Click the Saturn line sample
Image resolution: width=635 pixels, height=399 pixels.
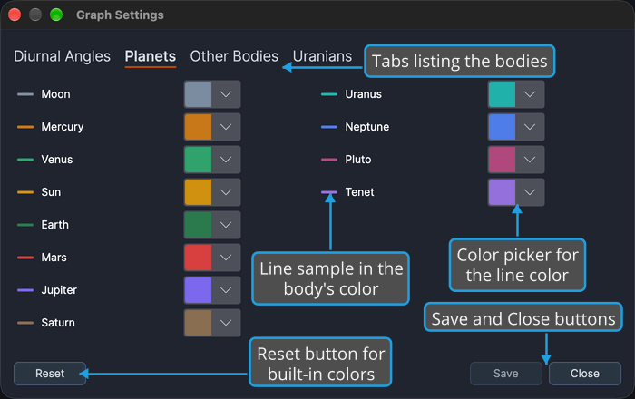pyautogui.click(x=25, y=323)
